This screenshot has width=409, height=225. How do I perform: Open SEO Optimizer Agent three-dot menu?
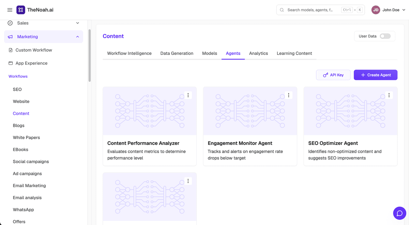tap(389, 95)
